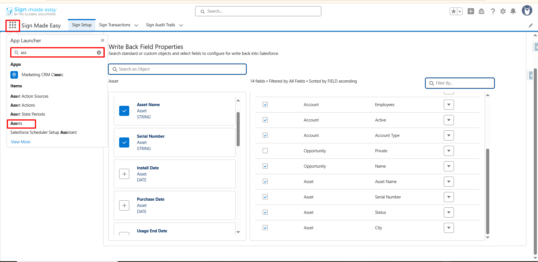Screen dimensions: 538x262
Task: Click the pencil edit navigation icon
Action: 530,25
